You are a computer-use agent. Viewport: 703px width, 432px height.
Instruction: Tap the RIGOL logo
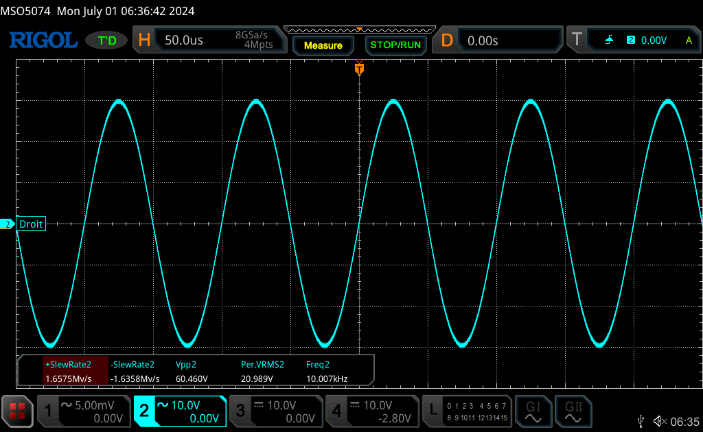tap(43, 40)
